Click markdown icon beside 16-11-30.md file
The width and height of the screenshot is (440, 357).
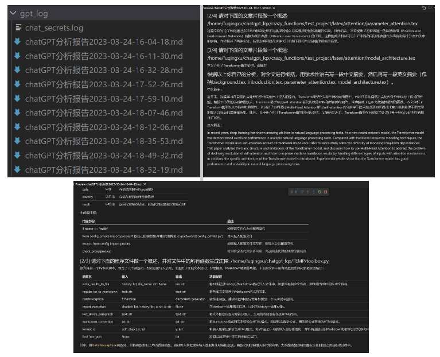pos(17,56)
